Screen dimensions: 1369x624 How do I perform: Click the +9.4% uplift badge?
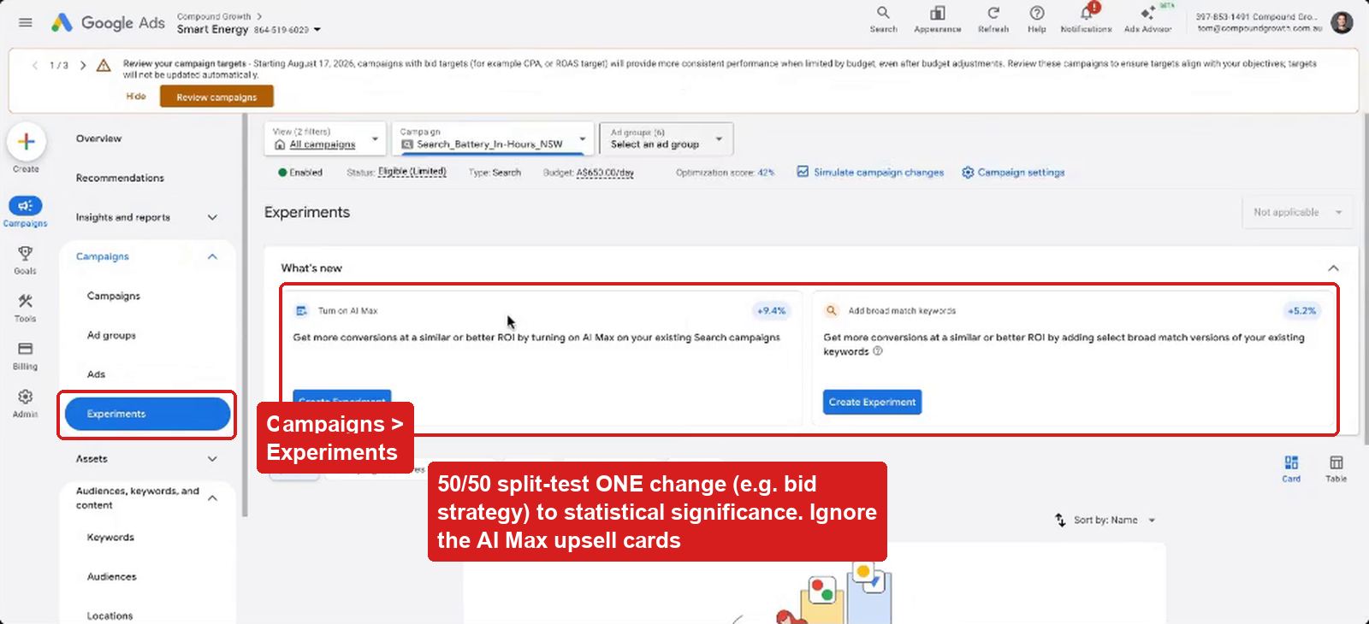coord(771,311)
